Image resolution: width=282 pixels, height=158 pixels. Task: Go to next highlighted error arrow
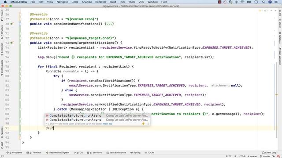(275, 11)
